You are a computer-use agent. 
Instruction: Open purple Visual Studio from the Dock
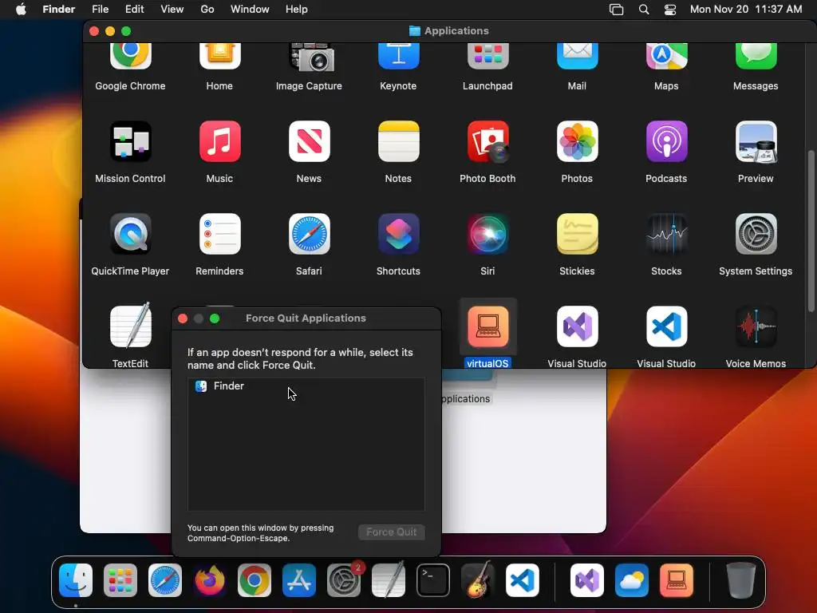[x=586, y=580]
